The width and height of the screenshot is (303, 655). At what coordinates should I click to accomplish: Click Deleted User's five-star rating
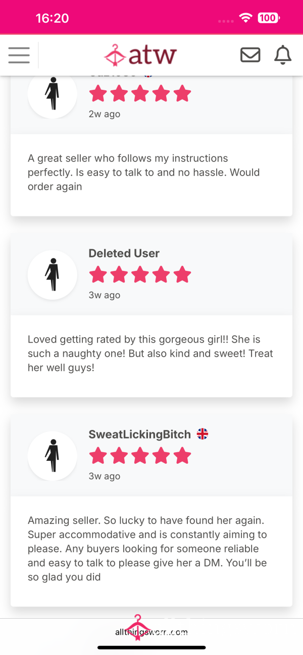pos(140,275)
